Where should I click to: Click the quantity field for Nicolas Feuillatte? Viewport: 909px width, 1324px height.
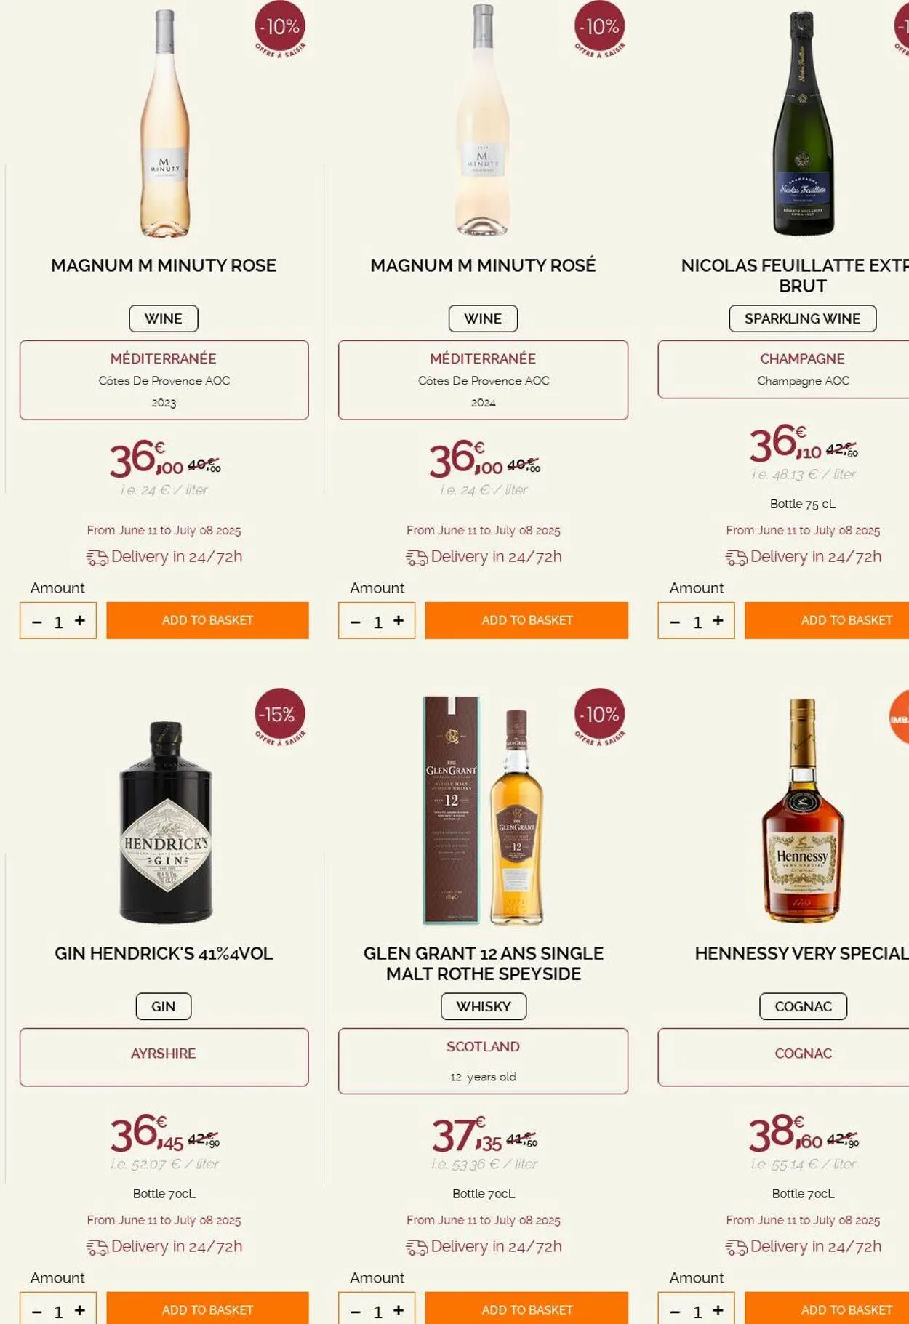click(697, 621)
